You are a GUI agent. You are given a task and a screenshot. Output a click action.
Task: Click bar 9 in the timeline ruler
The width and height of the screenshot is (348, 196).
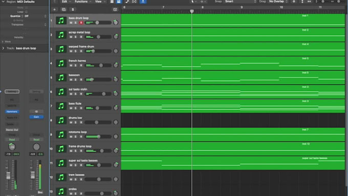point(242,7)
